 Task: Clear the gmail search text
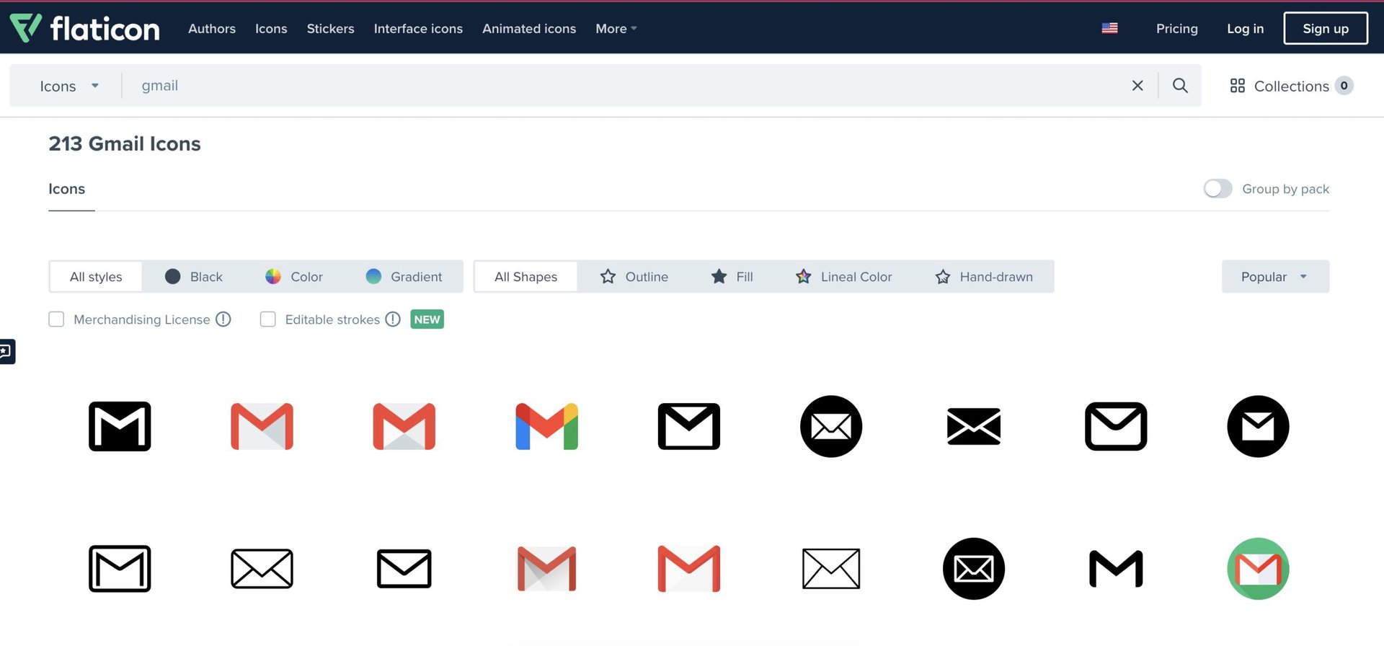coord(1137,85)
